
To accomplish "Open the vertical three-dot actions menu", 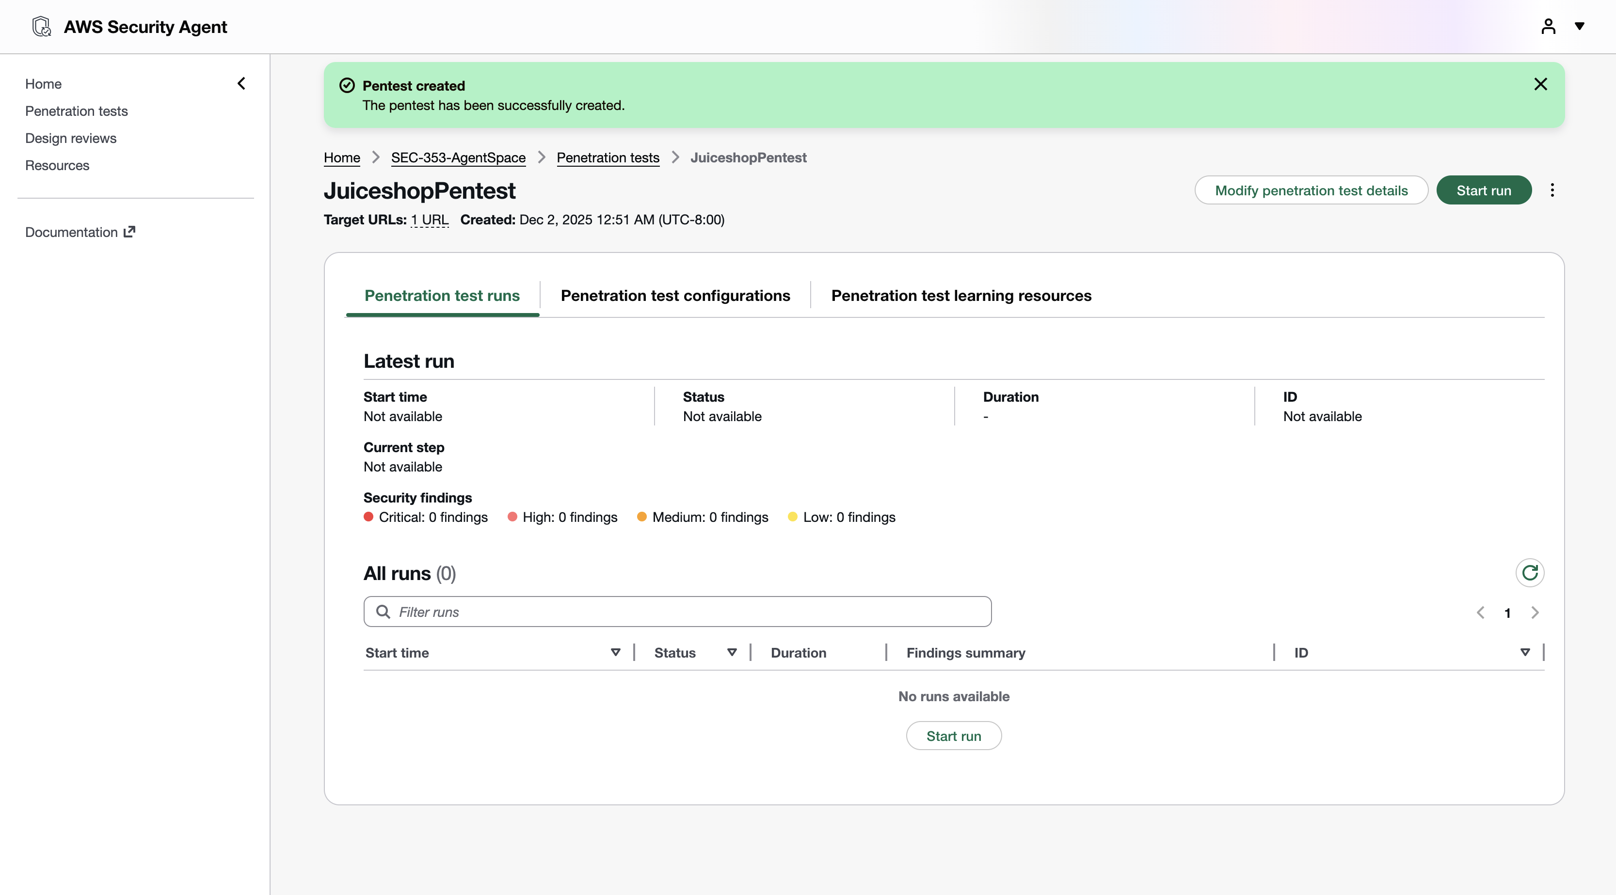I will (1552, 190).
